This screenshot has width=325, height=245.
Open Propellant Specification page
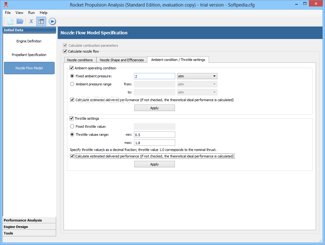pos(29,55)
